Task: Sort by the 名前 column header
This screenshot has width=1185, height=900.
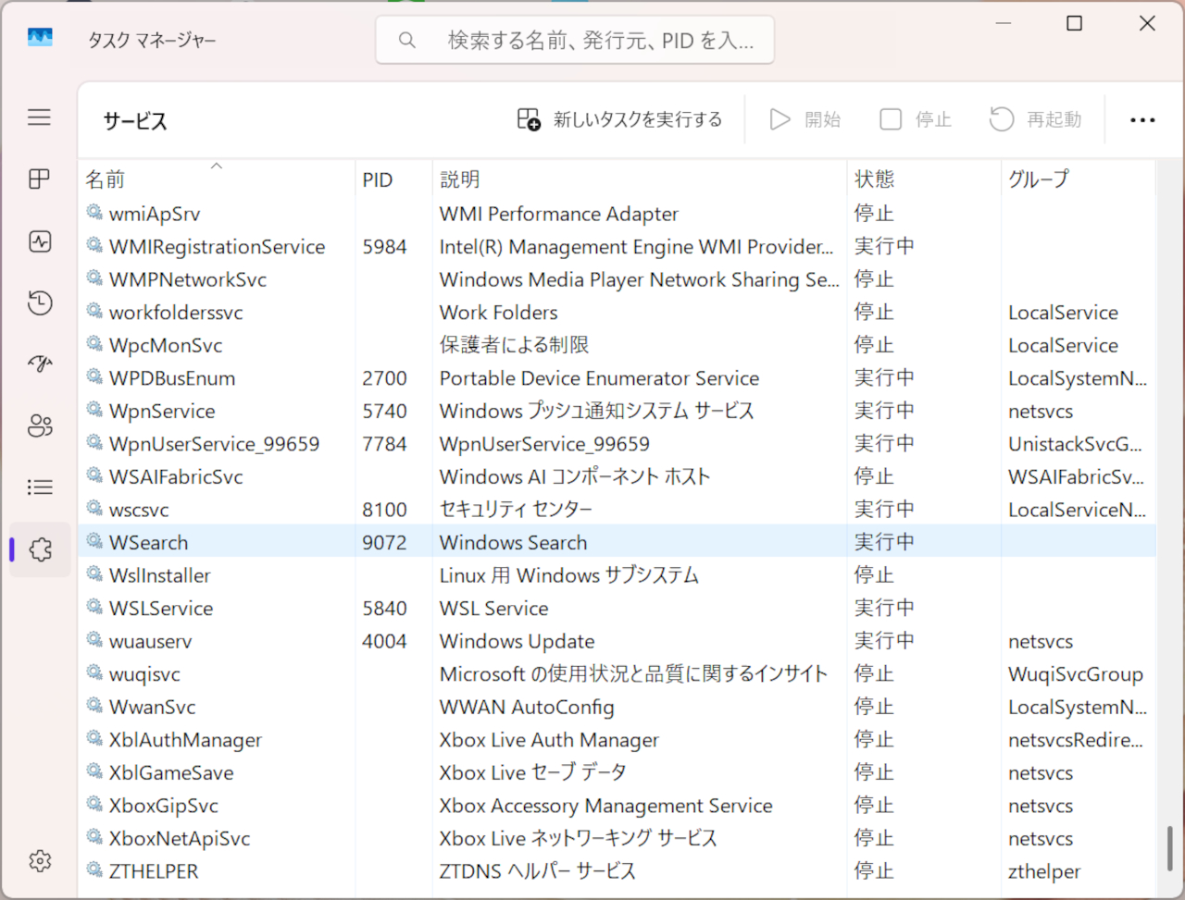Action: point(217,179)
